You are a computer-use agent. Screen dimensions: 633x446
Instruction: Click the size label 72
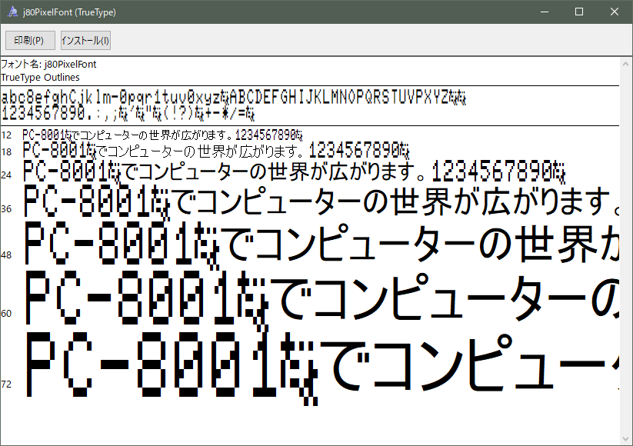[6, 384]
